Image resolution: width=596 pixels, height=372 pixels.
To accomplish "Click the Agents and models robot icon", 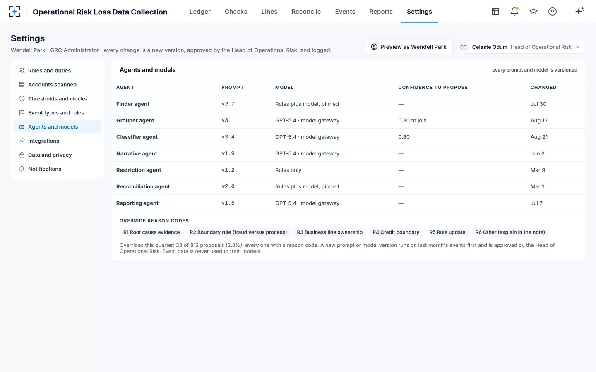I will tap(22, 127).
